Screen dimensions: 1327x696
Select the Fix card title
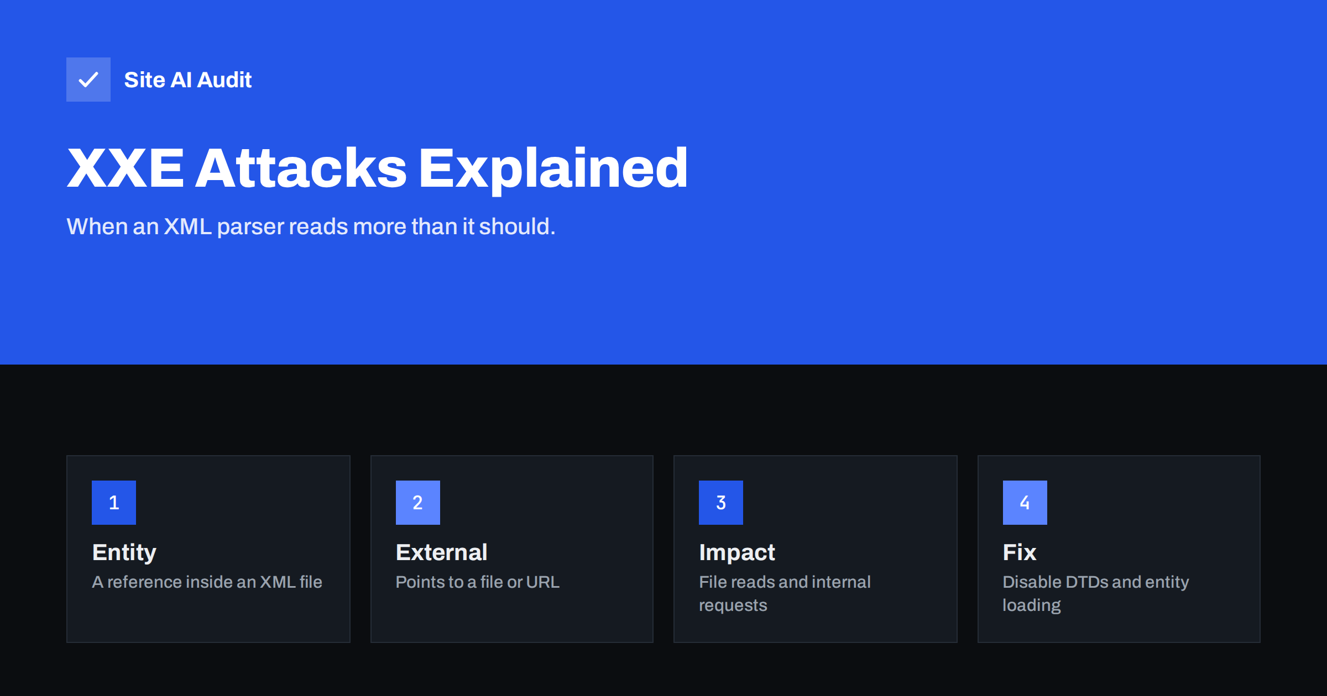tap(1020, 552)
